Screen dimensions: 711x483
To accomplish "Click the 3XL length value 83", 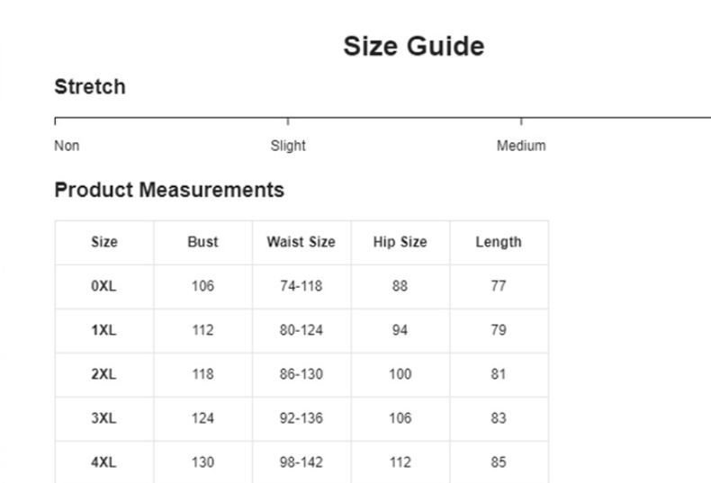I will [498, 418].
